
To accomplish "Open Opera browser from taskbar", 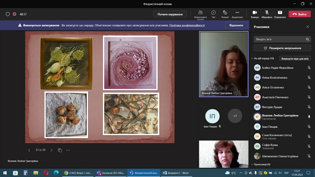I will [x=46, y=173].
